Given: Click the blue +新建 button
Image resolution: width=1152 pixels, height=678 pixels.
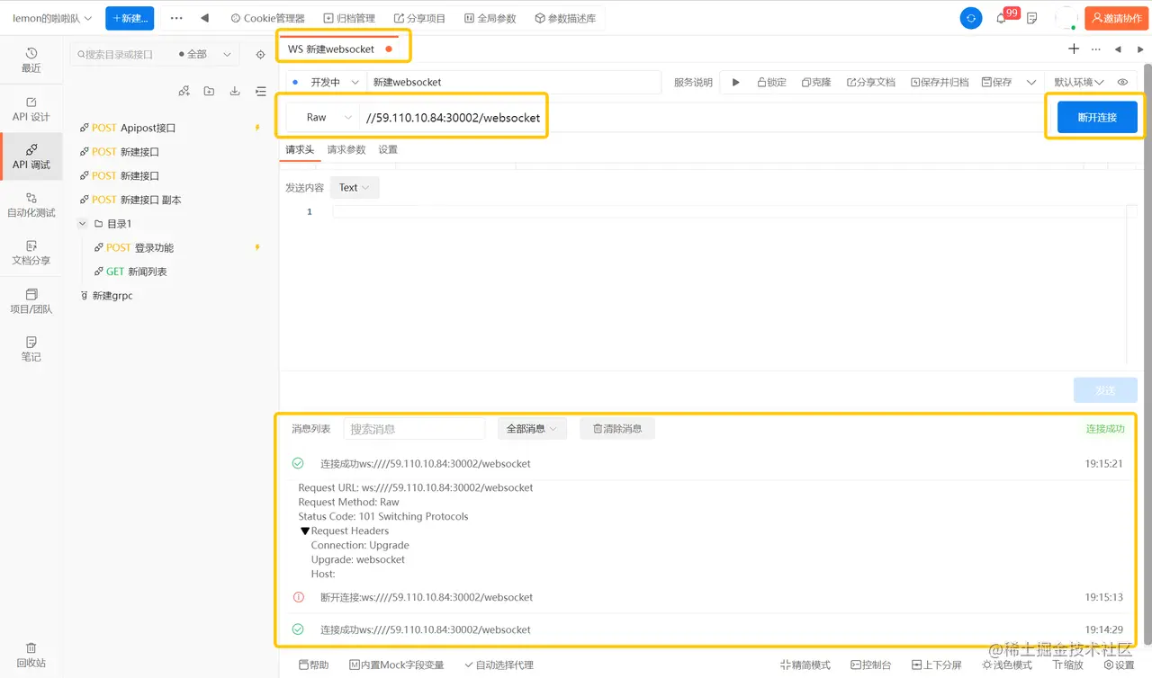Looking at the screenshot, I should pos(130,18).
